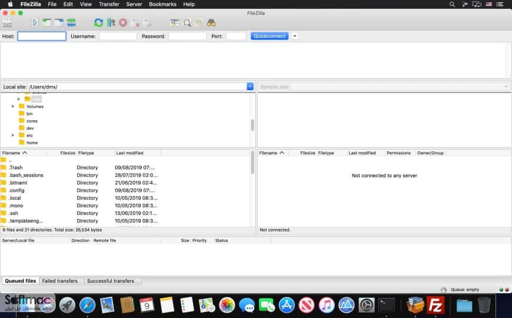Select the dev folder in the tree
Screen dimensions: 512x318
[30, 128]
